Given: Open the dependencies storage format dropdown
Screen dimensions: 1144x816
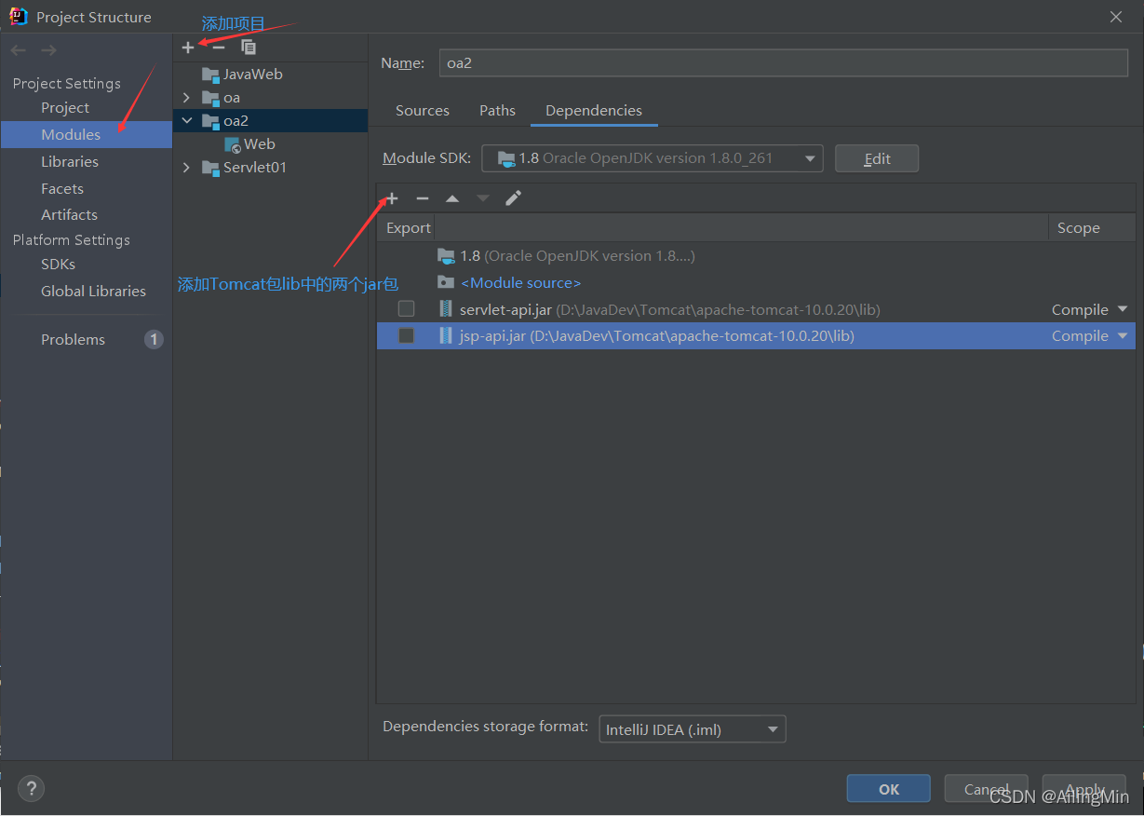Looking at the screenshot, I should pyautogui.click(x=693, y=729).
